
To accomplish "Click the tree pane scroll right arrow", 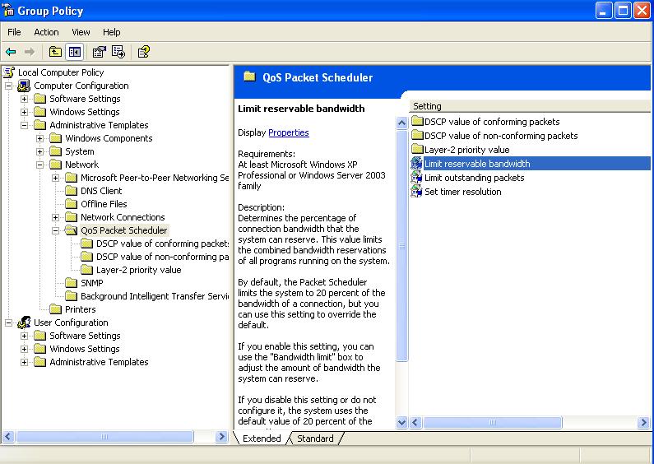I will click(x=222, y=437).
